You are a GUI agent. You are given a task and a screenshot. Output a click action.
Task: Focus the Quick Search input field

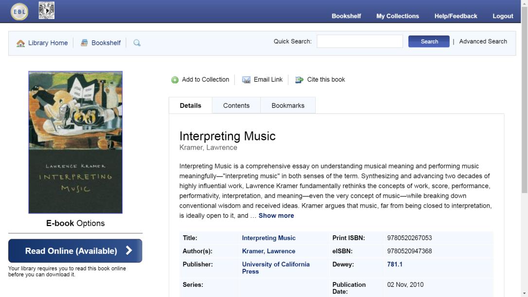coord(360,41)
